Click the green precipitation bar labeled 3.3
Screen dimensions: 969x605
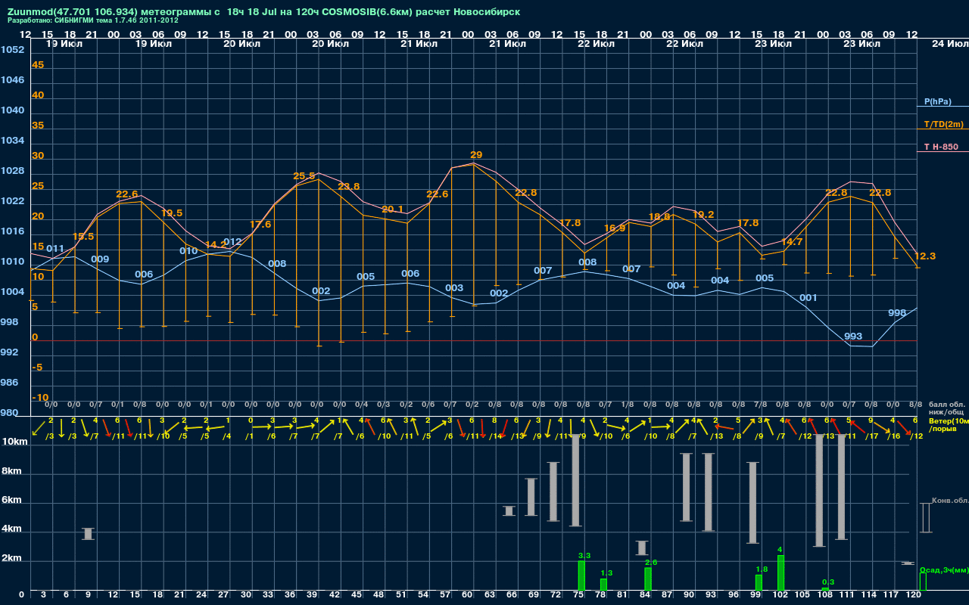point(581,576)
